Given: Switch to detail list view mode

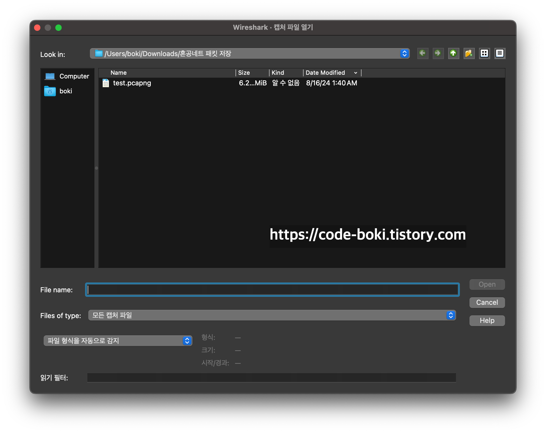Looking at the screenshot, I should click(500, 53).
